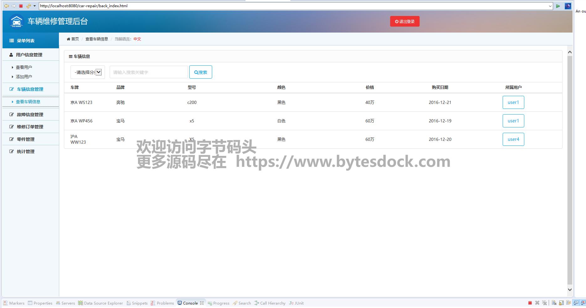This screenshot has height=308, width=586.
Task: Click the 退出登录 logout button
Action: point(405,22)
